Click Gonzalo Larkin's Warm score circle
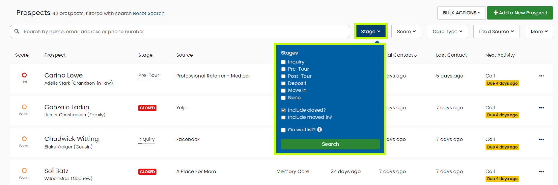 point(24,107)
